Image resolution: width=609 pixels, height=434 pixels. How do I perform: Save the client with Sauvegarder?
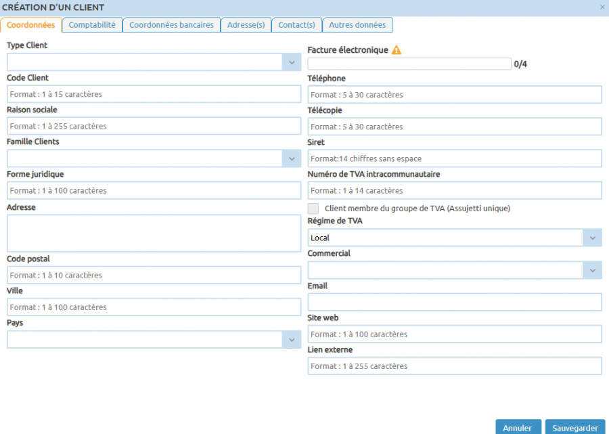coord(575,427)
